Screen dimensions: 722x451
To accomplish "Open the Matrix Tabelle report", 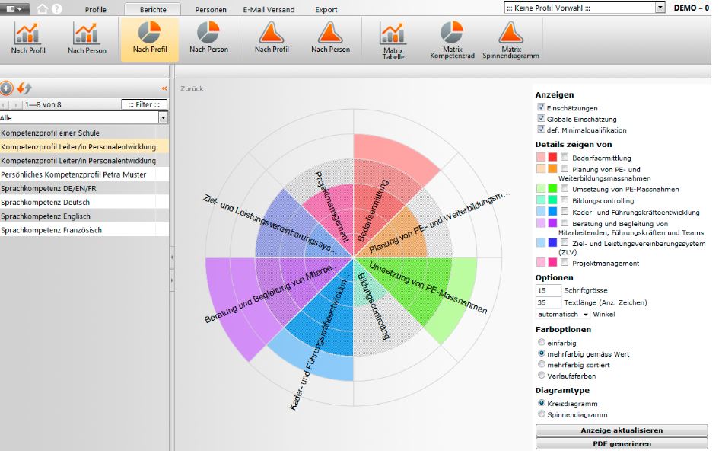I will pyautogui.click(x=393, y=38).
